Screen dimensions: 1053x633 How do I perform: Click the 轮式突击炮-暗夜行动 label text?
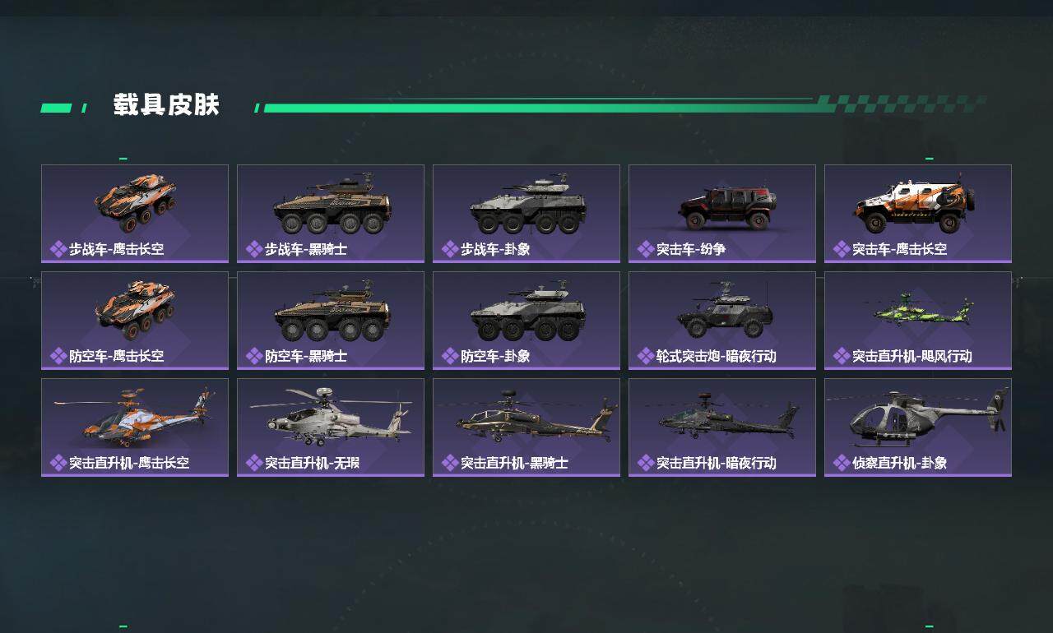717,356
